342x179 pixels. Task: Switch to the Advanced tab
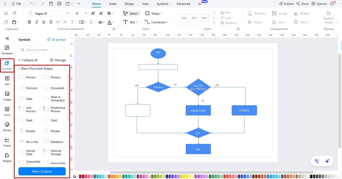coord(183,4)
